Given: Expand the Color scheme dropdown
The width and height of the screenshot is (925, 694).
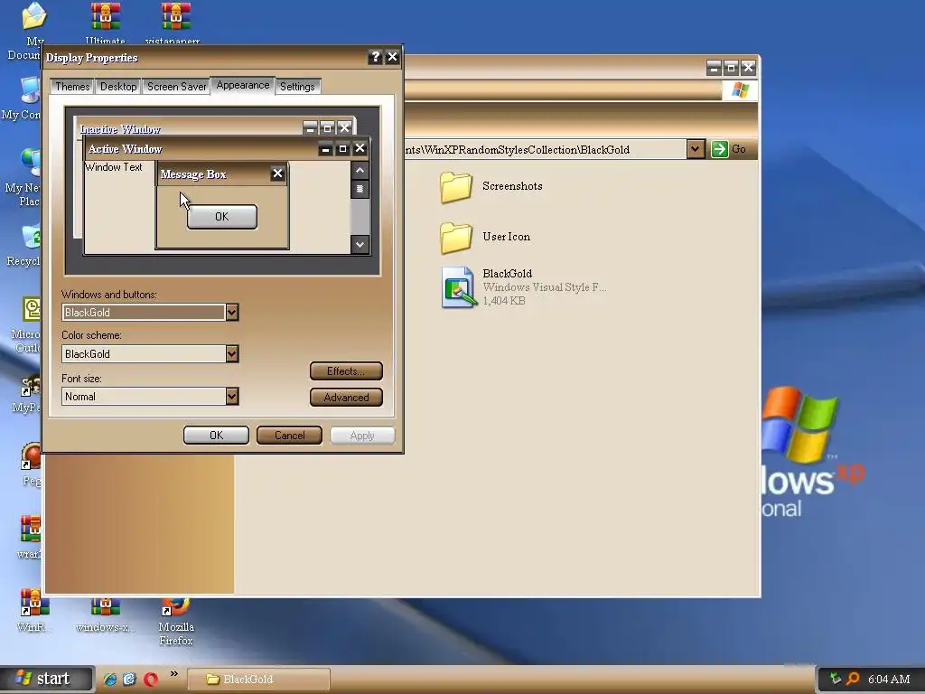Looking at the screenshot, I should [x=232, y=353].
